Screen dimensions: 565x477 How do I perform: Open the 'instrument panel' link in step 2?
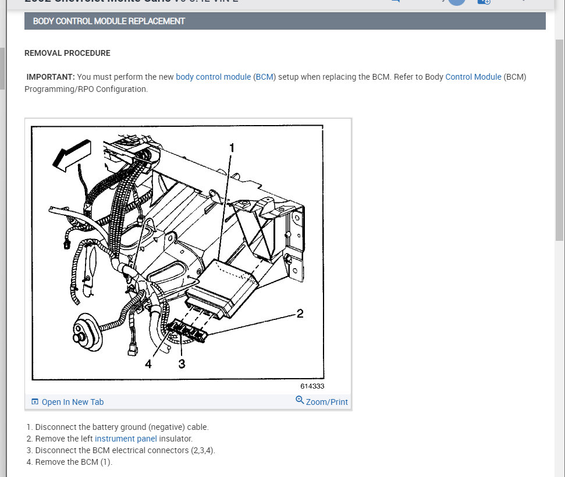[126, 439]
